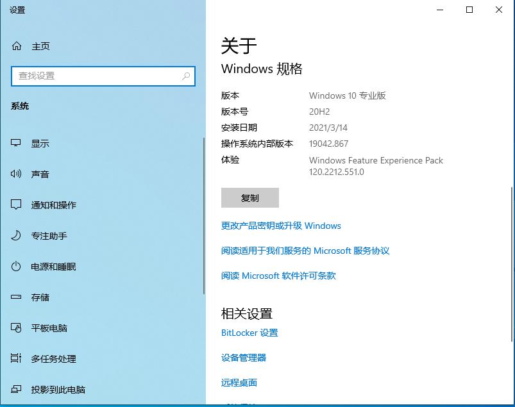The width and height of the screenshot is (515, 407).
Task: Click the search arrow in 查找设置 box
Action: click(186, 76)
